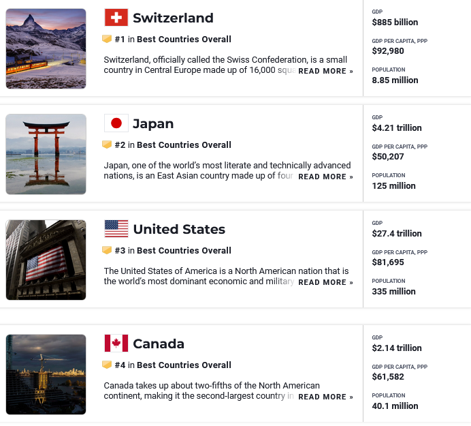Screen dimensions: 471x426
Task: Click the United States flag icon
Action: coord(116,229)
